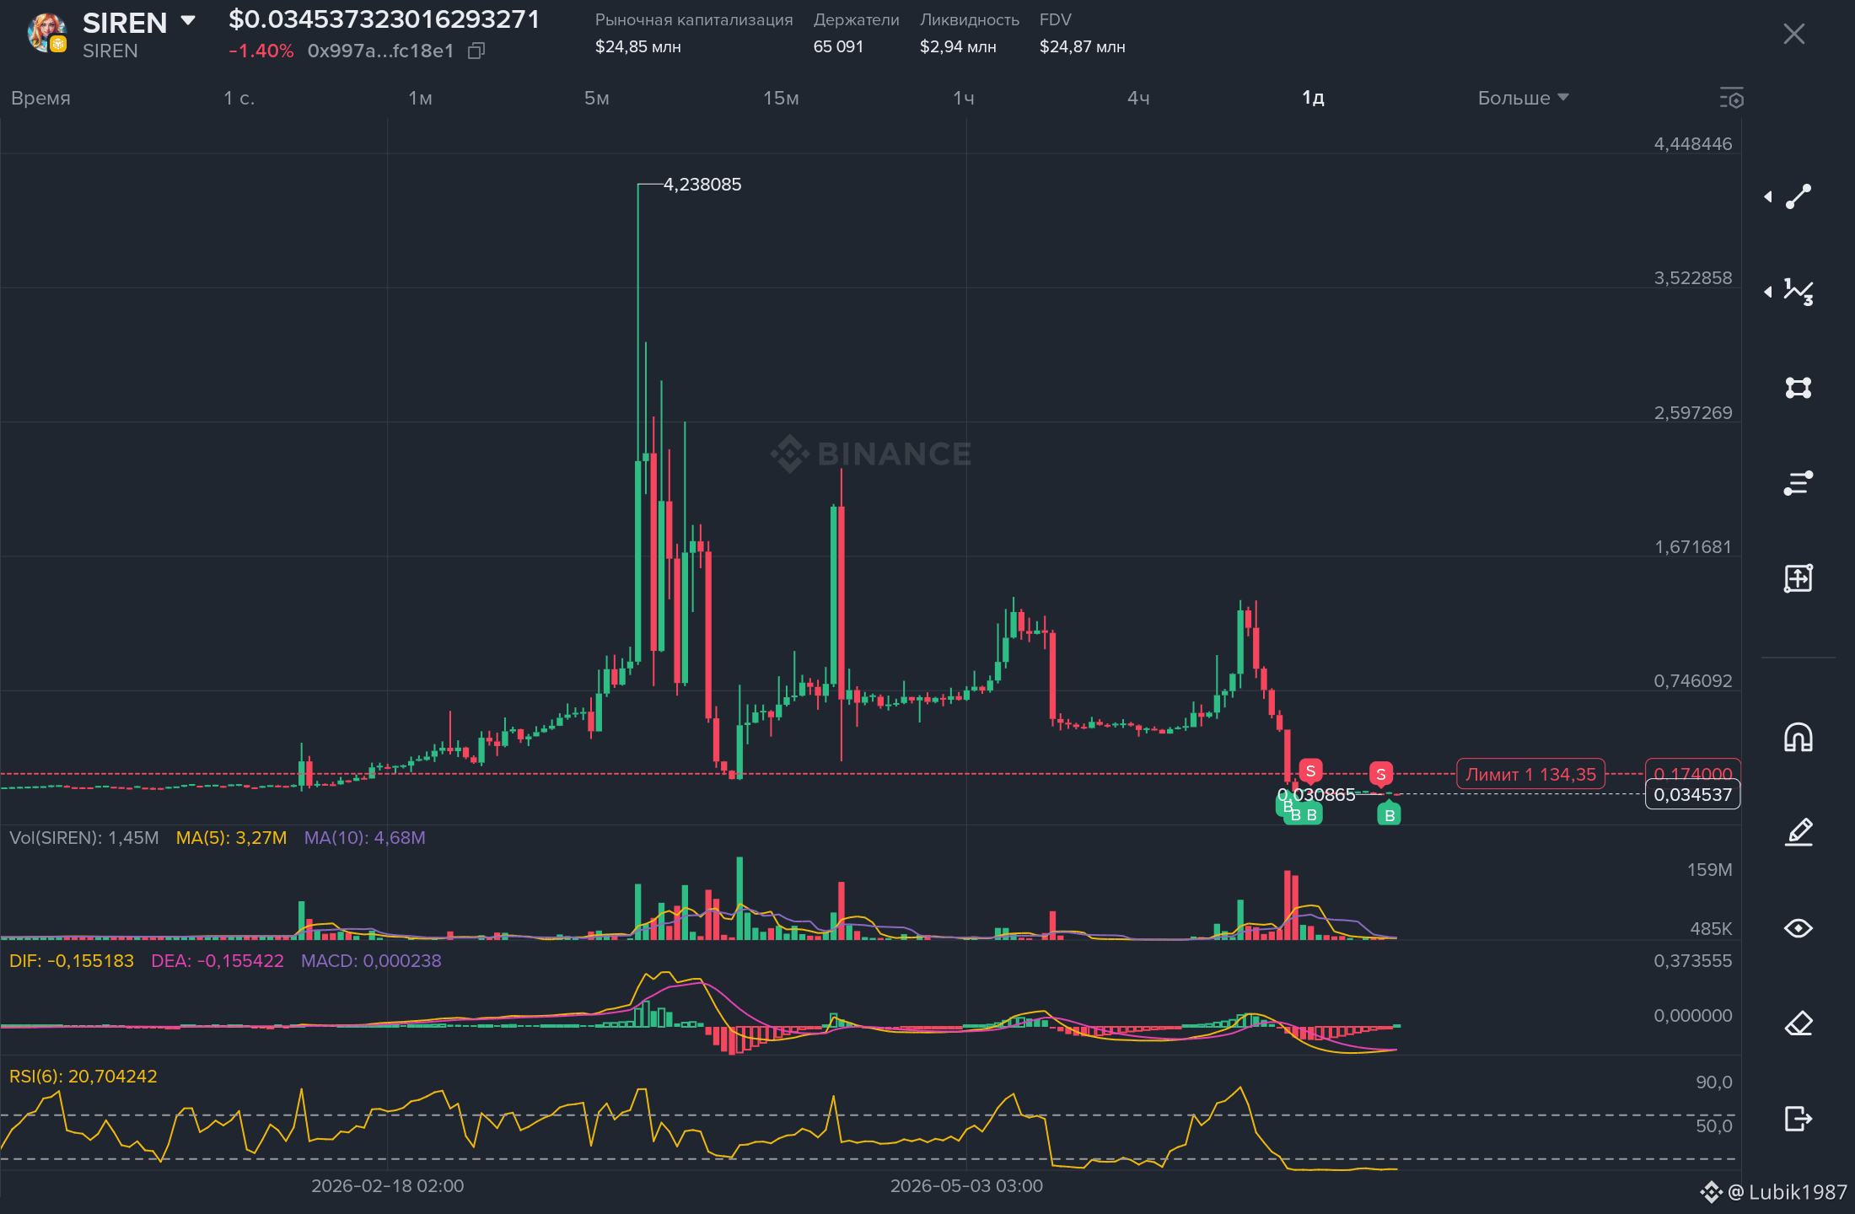
Task: Select the 4ч timeframe
Action: pyautogui.click(x=1138, y=98)
